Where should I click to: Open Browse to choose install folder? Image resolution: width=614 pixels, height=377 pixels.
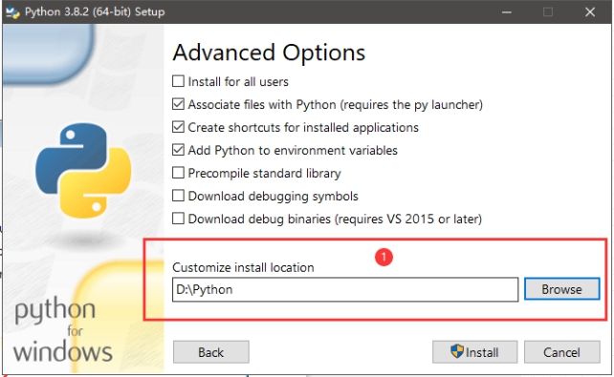click(562, 289)
